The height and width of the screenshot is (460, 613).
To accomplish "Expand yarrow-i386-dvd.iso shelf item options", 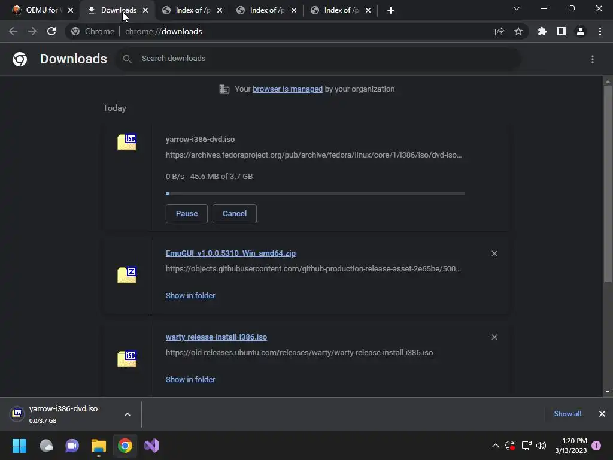I will 128,414.
